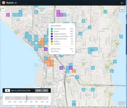127x108 pixels.
Task: Click the gray timeline slider bar
Action: pos(27,98)
